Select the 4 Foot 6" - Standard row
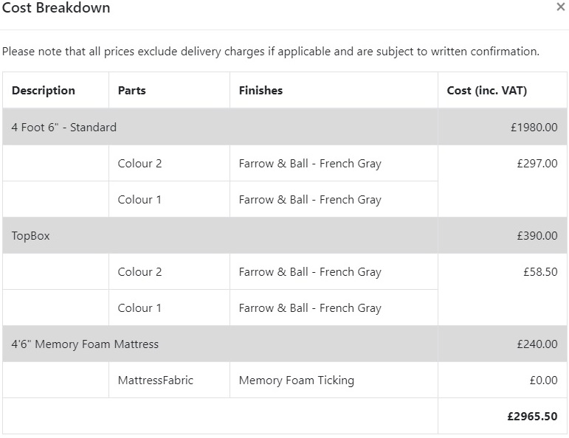Viewport: 569px width, 438px height. pyautogui.click(x=64, y=128)
